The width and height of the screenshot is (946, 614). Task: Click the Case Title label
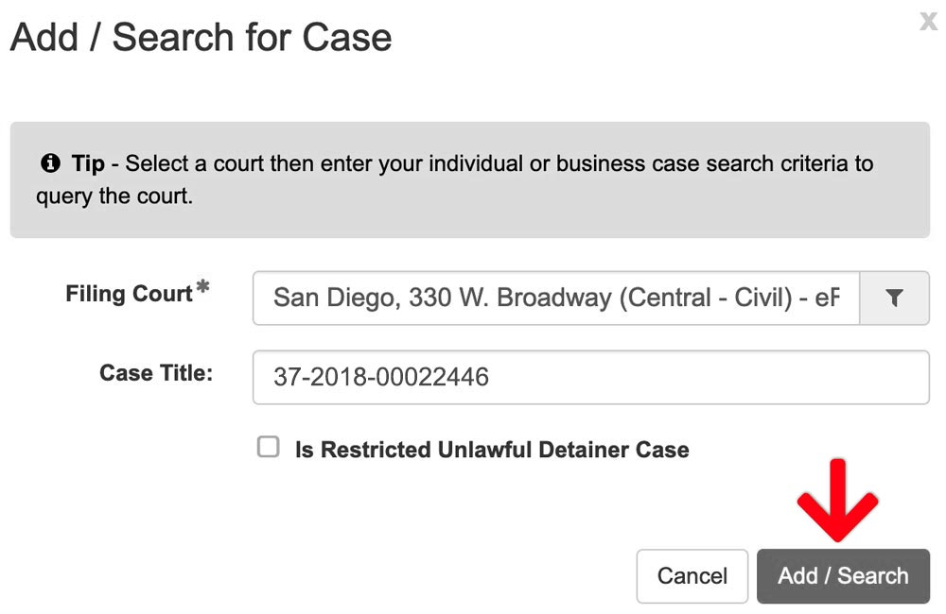click(156, 373)
